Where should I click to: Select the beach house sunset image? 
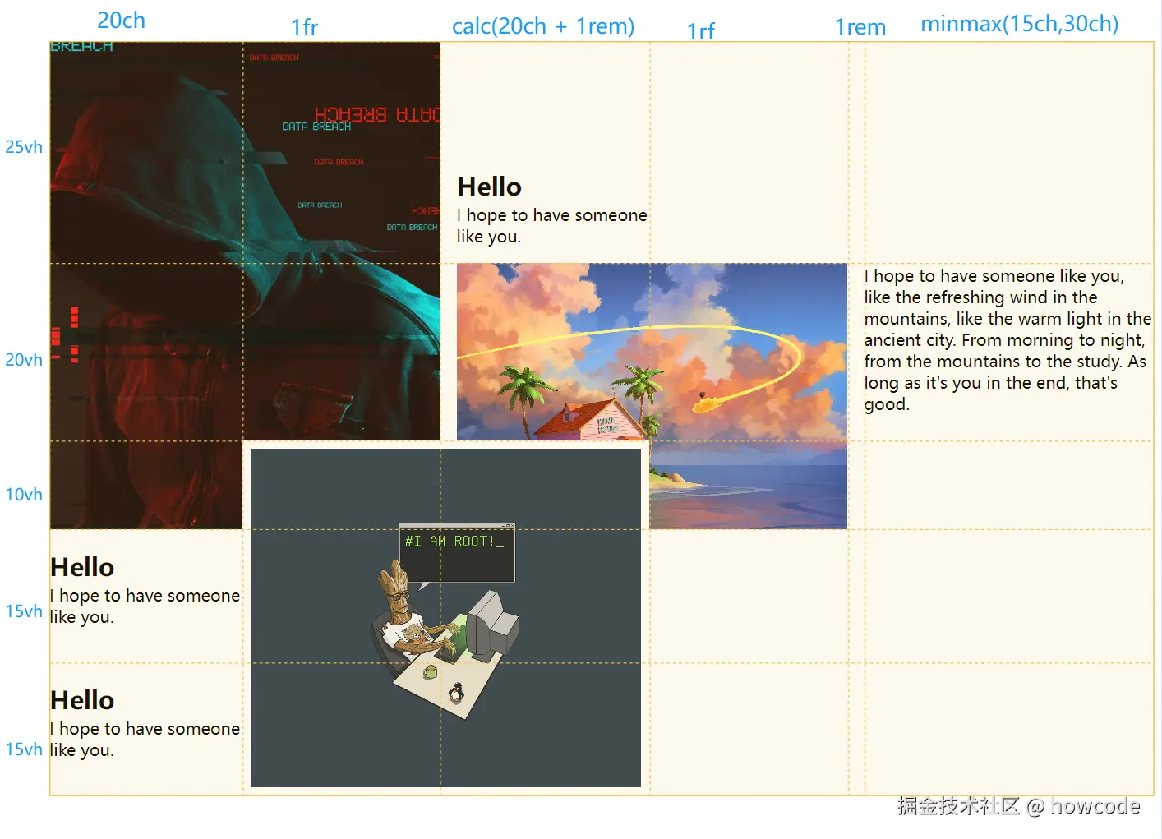point(652,396)
